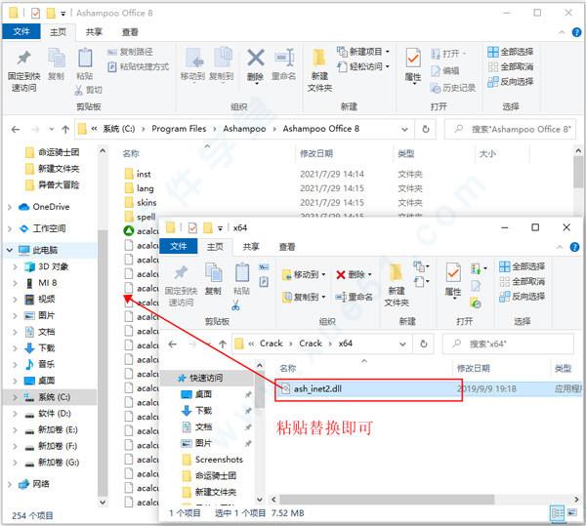Click the Cut (剪切) scissors in back window
This screenshot has width=586, height=526.
tap(89, 90)
